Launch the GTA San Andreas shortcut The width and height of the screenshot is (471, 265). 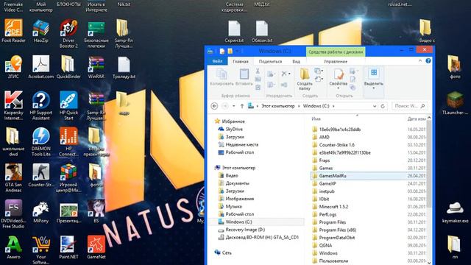pyautogui.click(x=13, y=178)
